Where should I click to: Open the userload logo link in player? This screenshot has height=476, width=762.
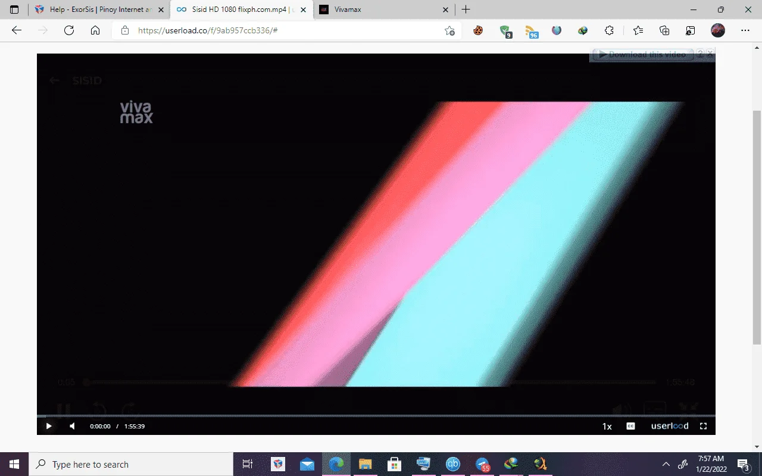pos(670,426)
